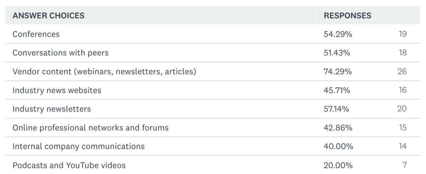The height and width of the screenshot is (174, 426).
Task: Click the 20.00% Podcasts percentage
Action: click(339, 165)
